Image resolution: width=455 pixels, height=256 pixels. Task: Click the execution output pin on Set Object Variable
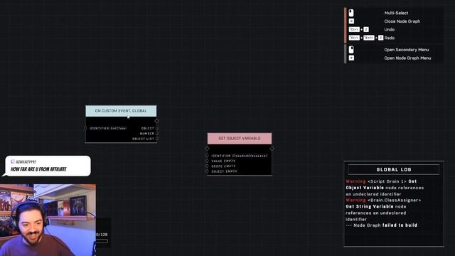272,149
